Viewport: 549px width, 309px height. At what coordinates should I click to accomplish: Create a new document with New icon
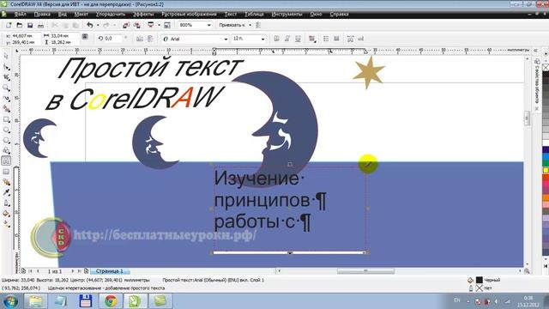coord(9,25)
